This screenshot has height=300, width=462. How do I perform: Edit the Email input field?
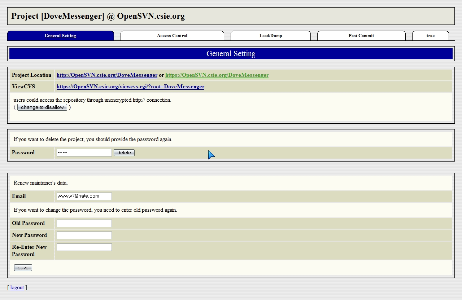point(84,196)
